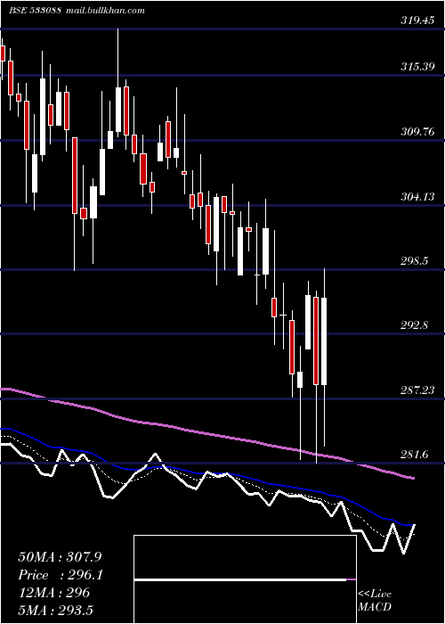Select the 281.6 price level label
This screenshot has width=445, height=624.
tap(414, 455)
